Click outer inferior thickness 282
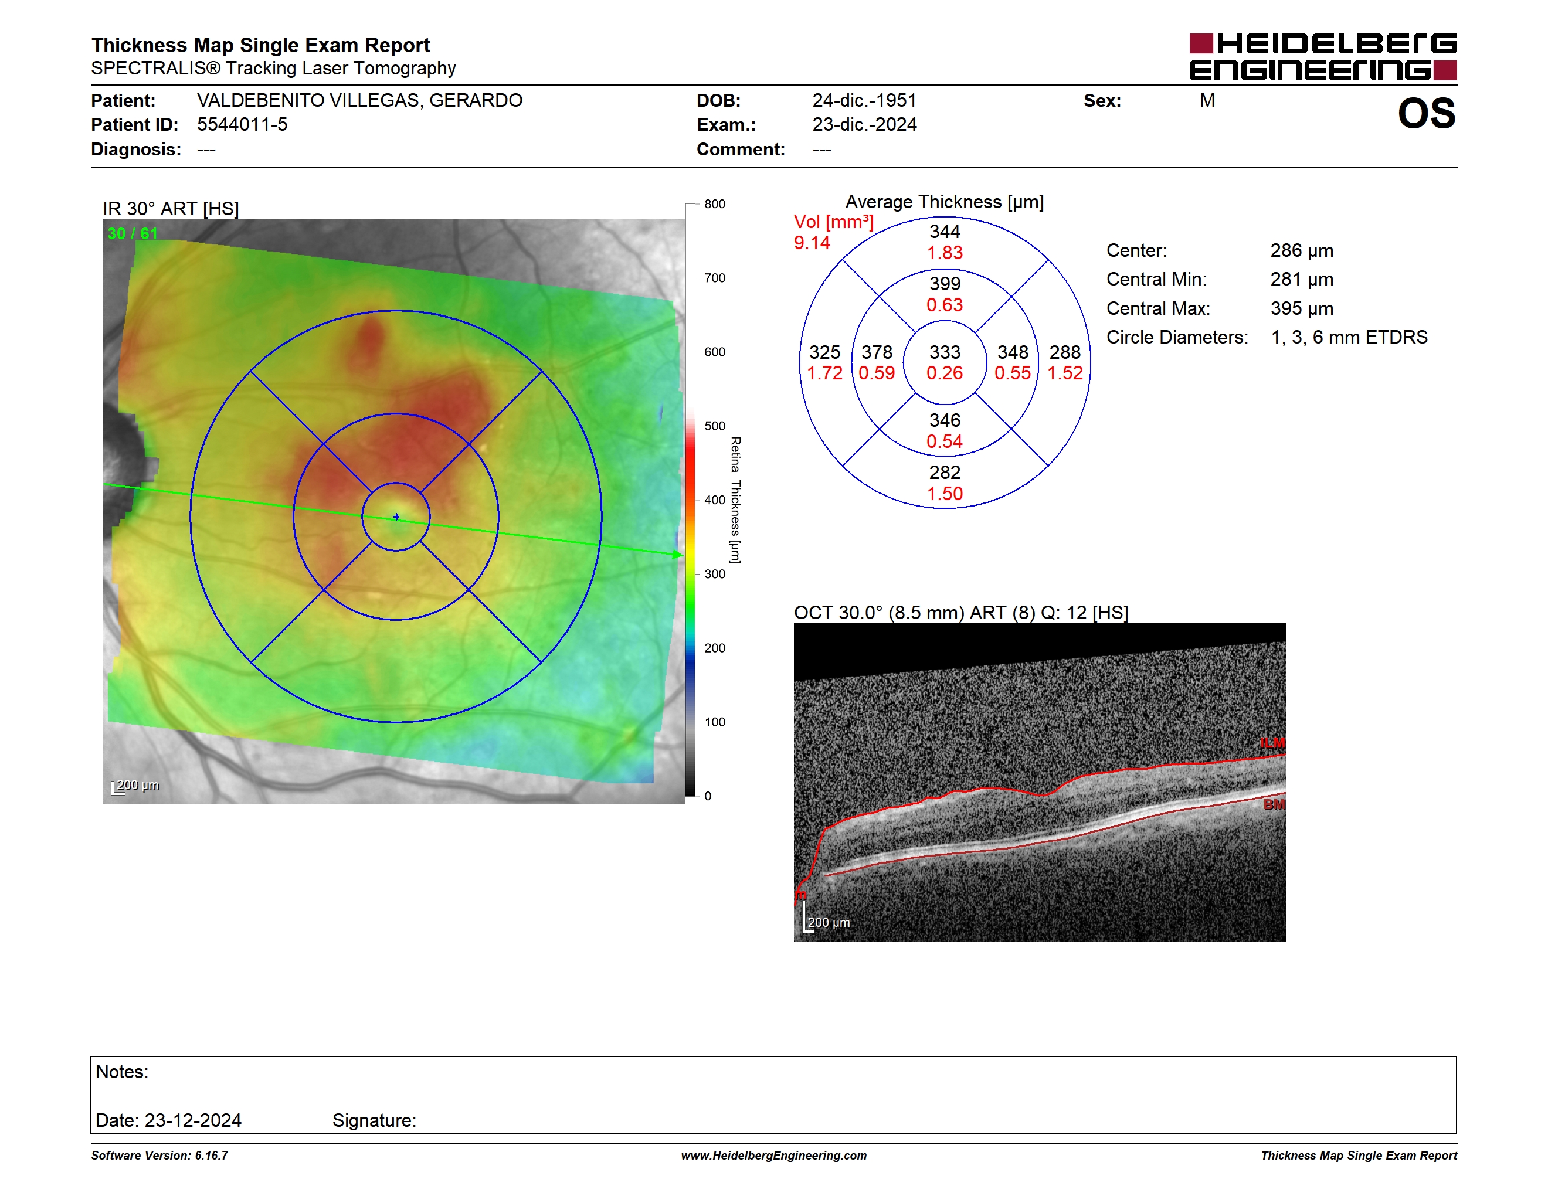The width and height of the screenshot is (1548, 1196). click(945, 473)
